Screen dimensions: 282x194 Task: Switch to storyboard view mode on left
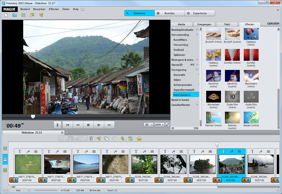5,159
